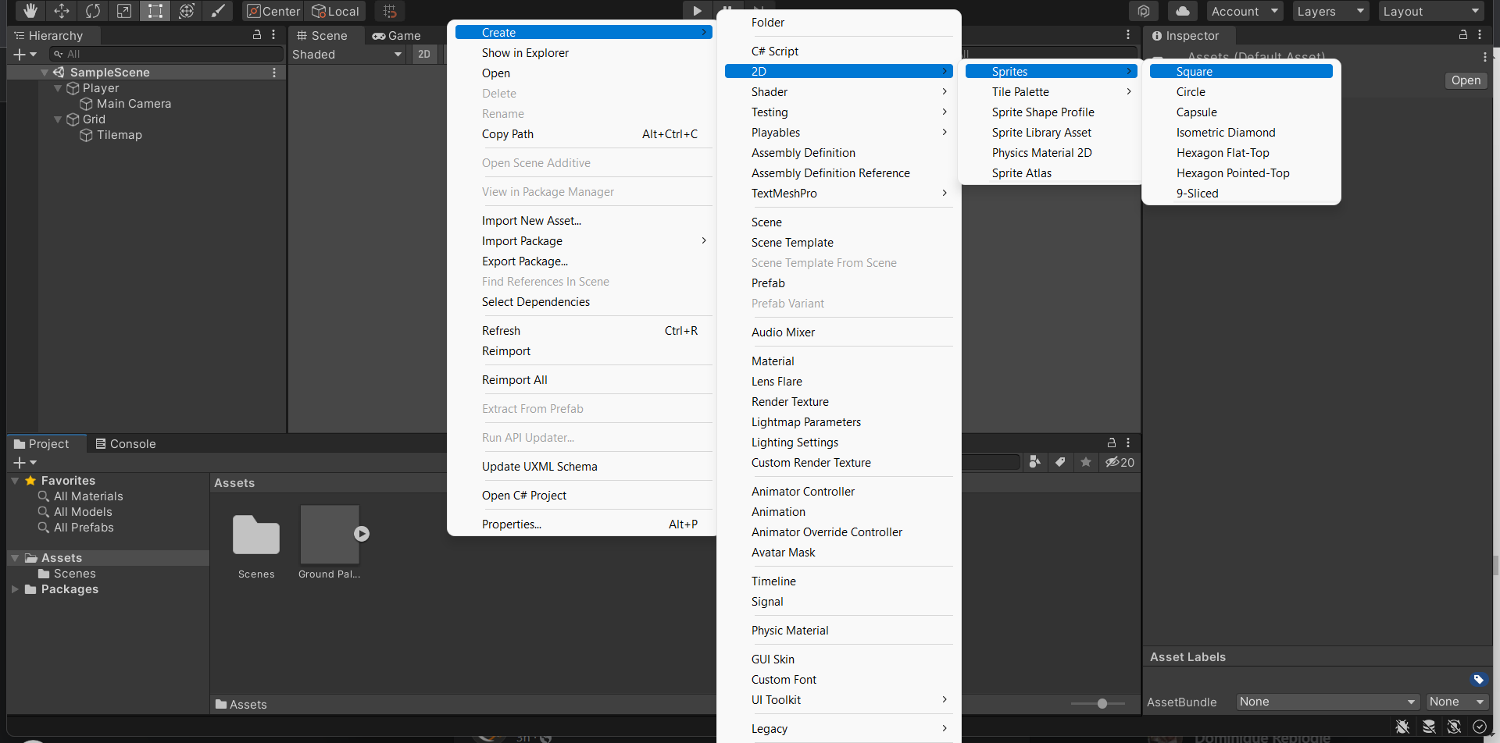Open the Layout dropdown

click(1430, 11)
